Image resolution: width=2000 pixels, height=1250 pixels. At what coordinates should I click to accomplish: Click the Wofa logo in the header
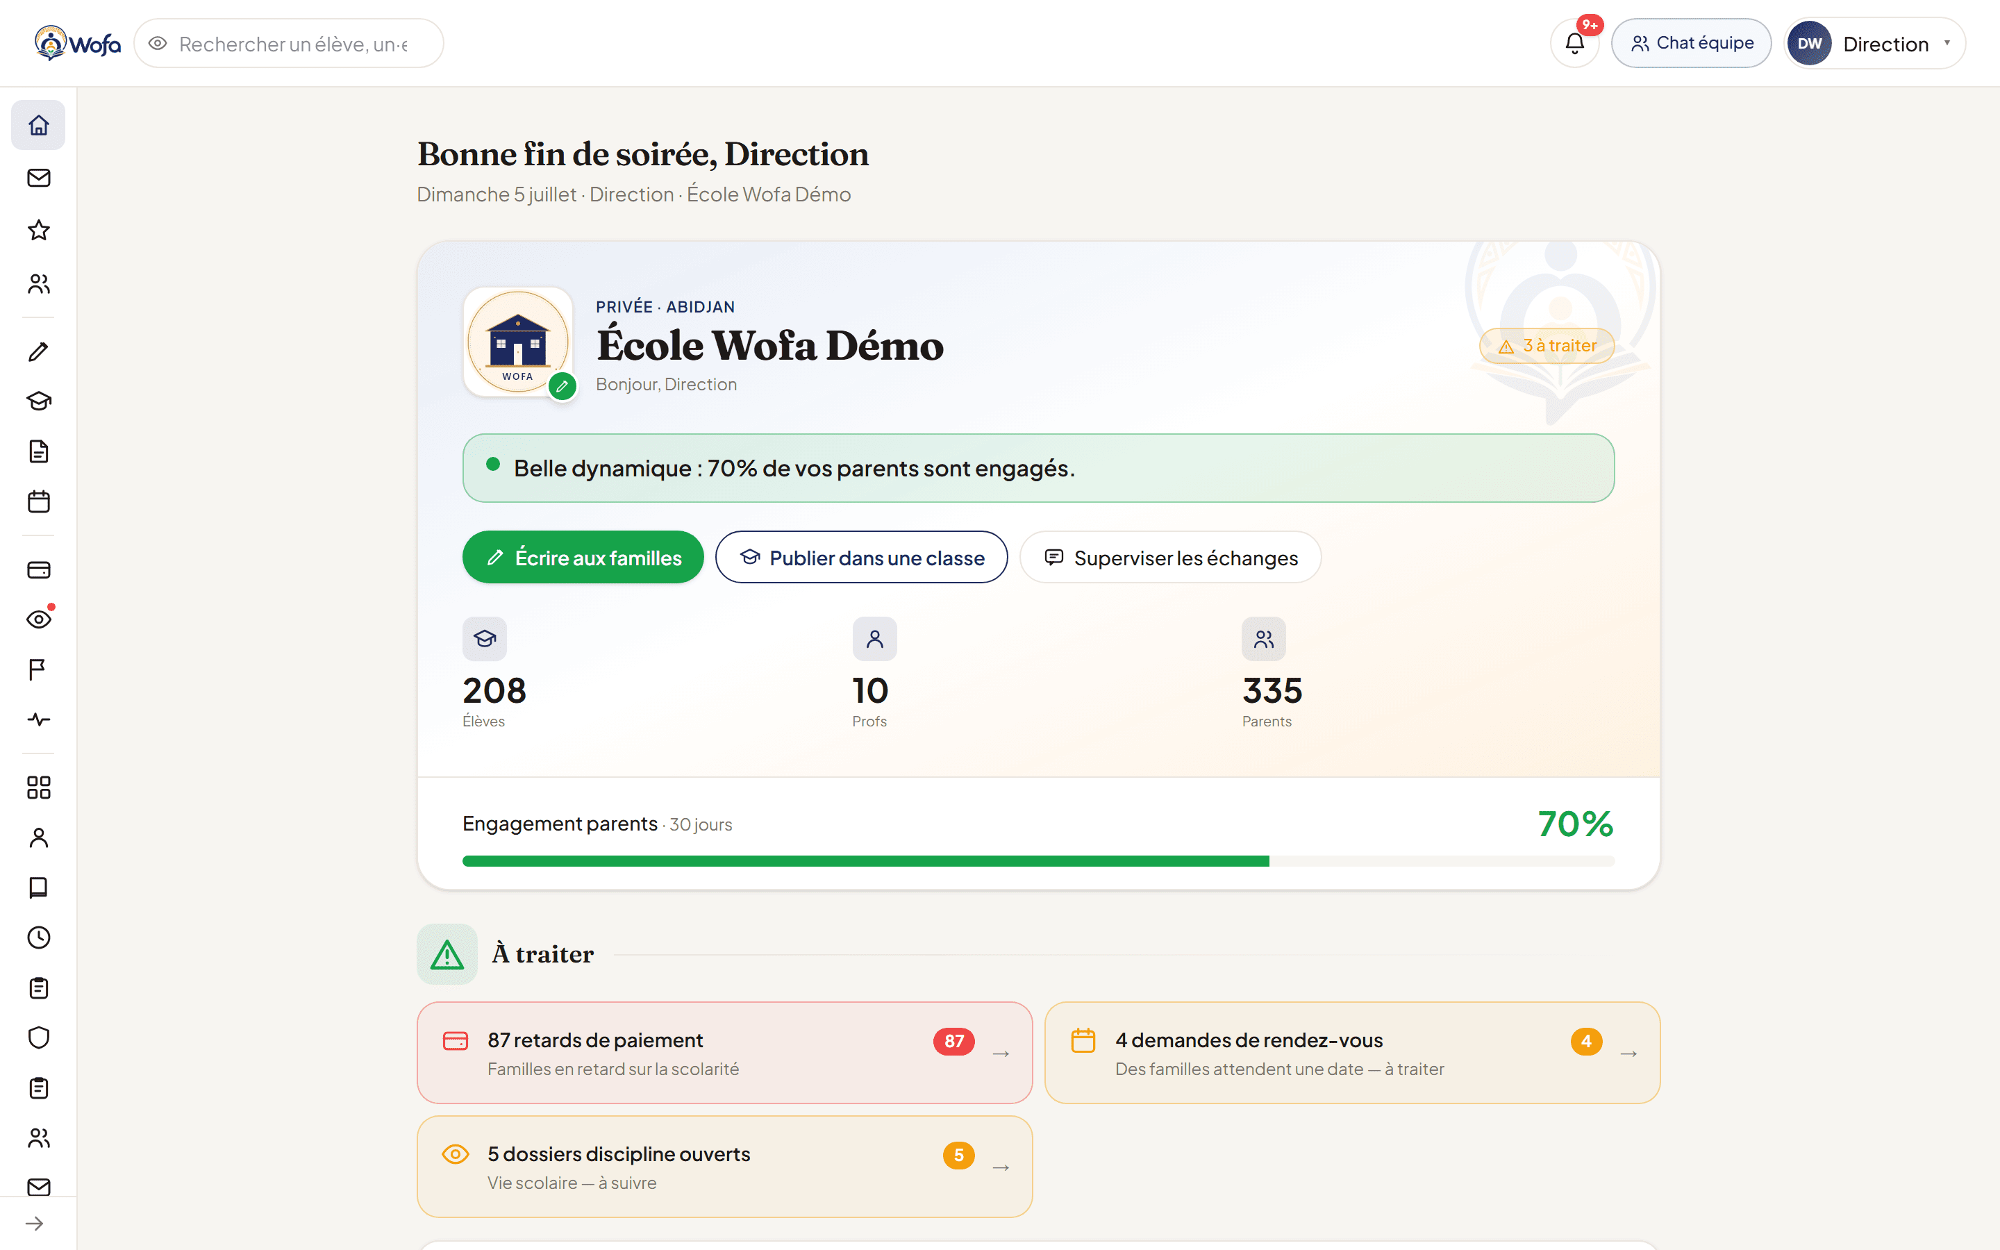pyautogui.click(x=78, y=43)
